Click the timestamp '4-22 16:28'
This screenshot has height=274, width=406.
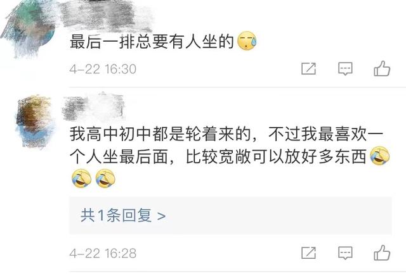pyautogui.click(x=103, y=253)
